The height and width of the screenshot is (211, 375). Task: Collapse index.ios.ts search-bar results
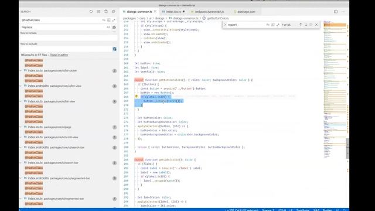click(21, 163)
